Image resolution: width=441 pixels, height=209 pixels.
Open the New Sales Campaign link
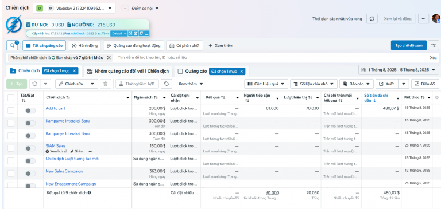pos(64,171)
